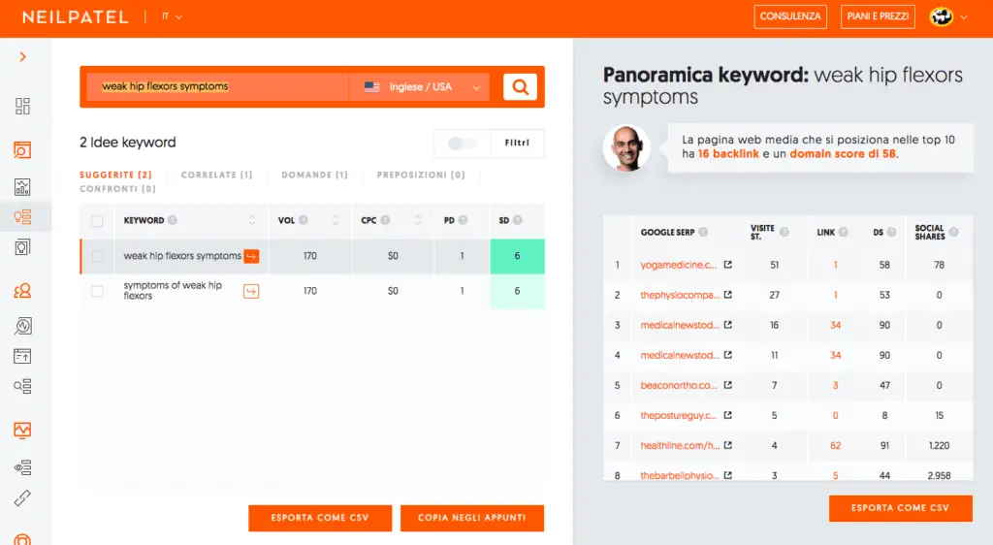Open the chain link sidebar icon
The image size is (993, 545).
[x=22, y=498]
